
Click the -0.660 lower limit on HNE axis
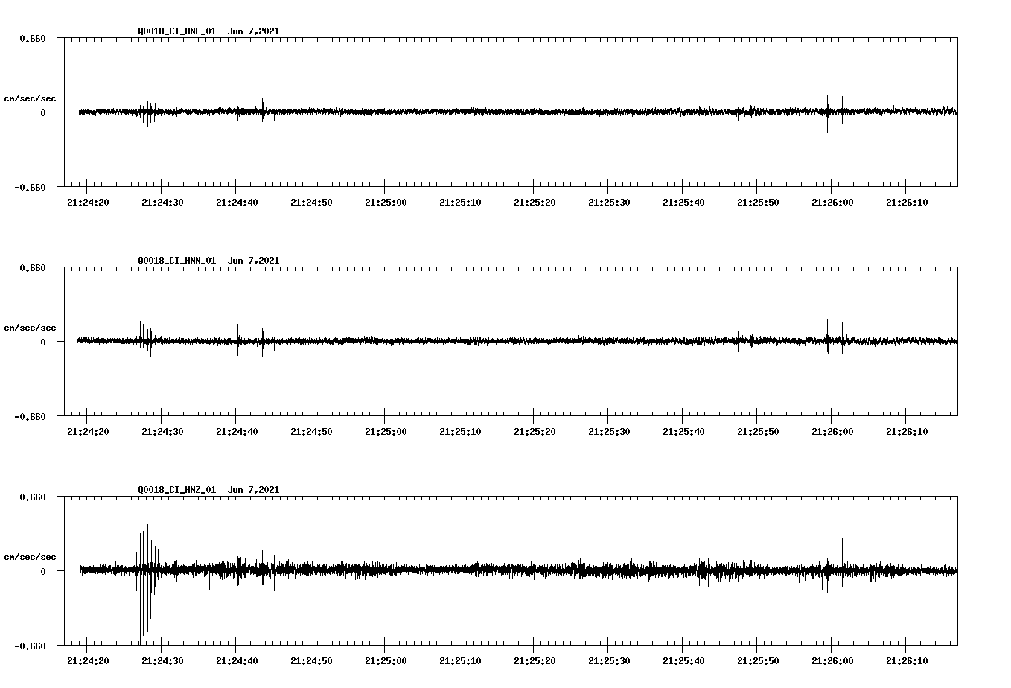[x=31, y=187]
